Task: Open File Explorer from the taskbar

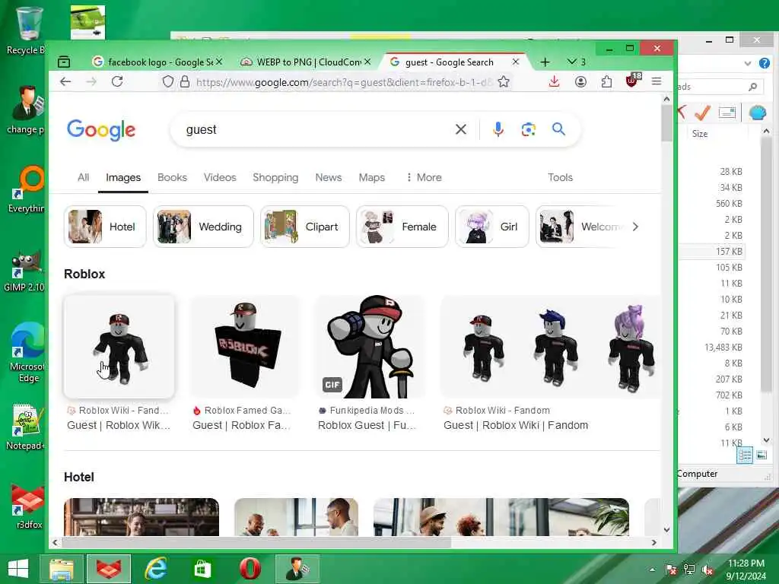Action: 62,569
